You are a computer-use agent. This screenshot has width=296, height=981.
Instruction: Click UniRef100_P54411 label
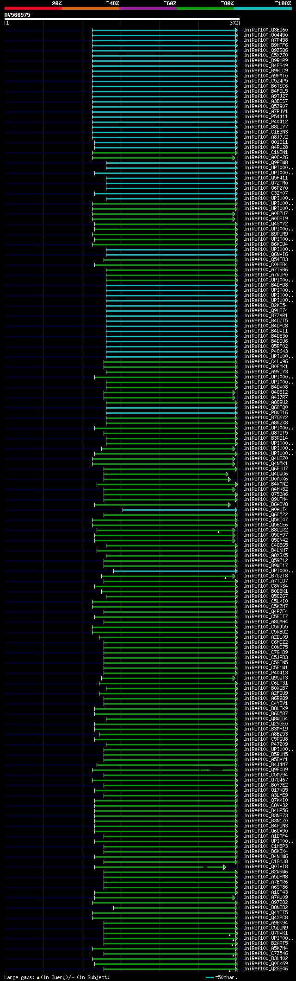(265, 116)
